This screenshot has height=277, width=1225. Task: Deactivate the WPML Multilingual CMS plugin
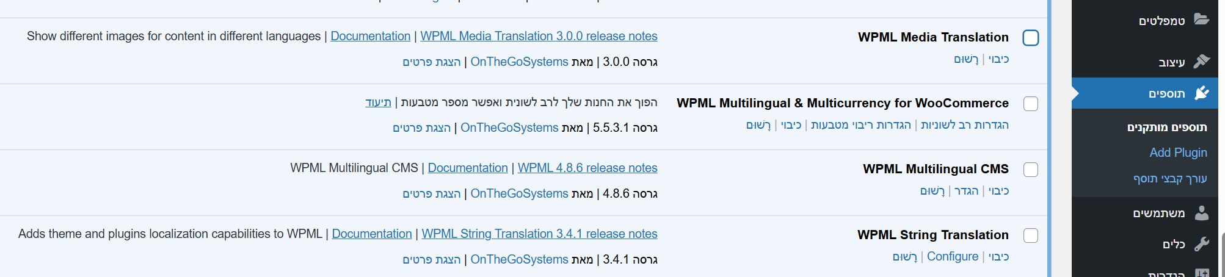998,191
